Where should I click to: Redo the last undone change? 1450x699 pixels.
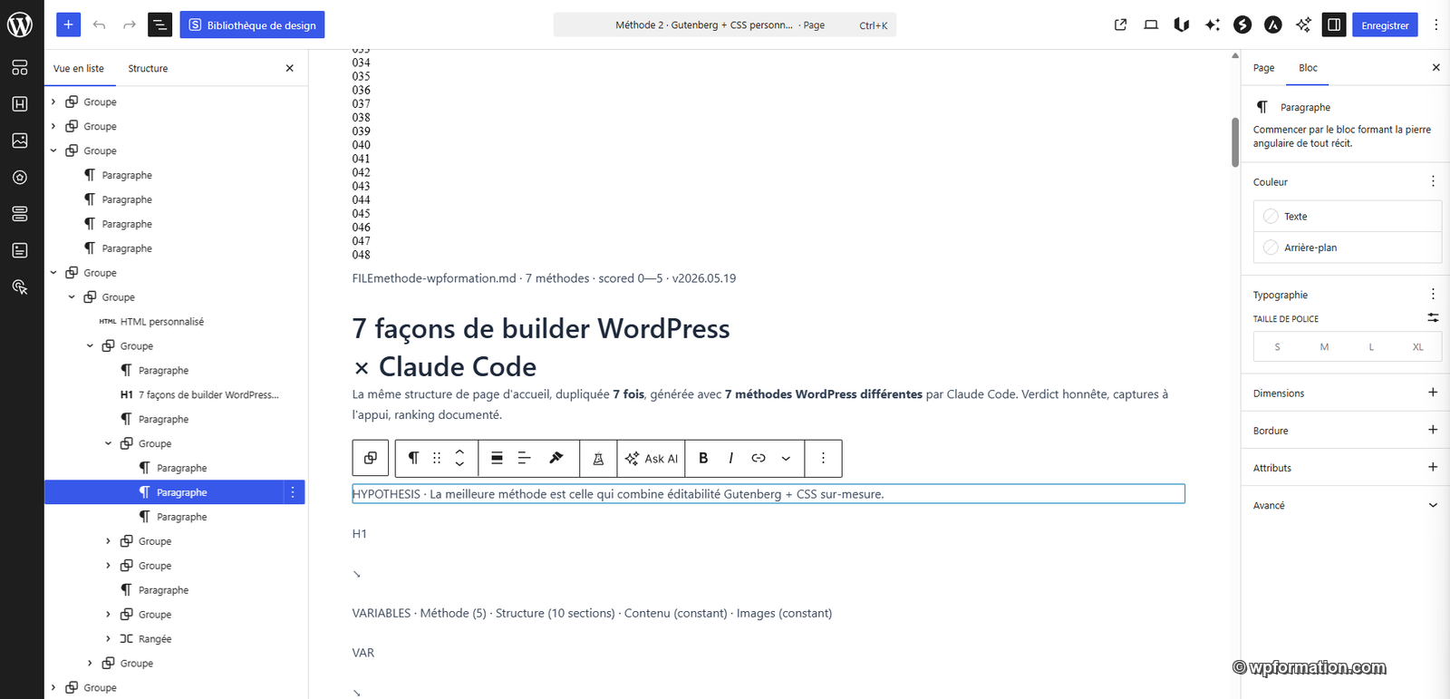point(130,24)
